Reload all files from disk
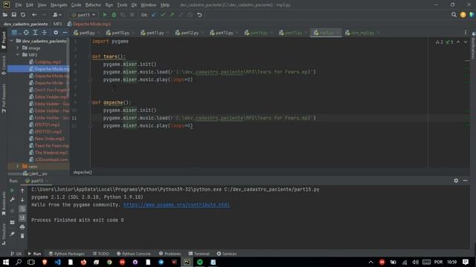The image size is (476, 267). coord(23,15)
